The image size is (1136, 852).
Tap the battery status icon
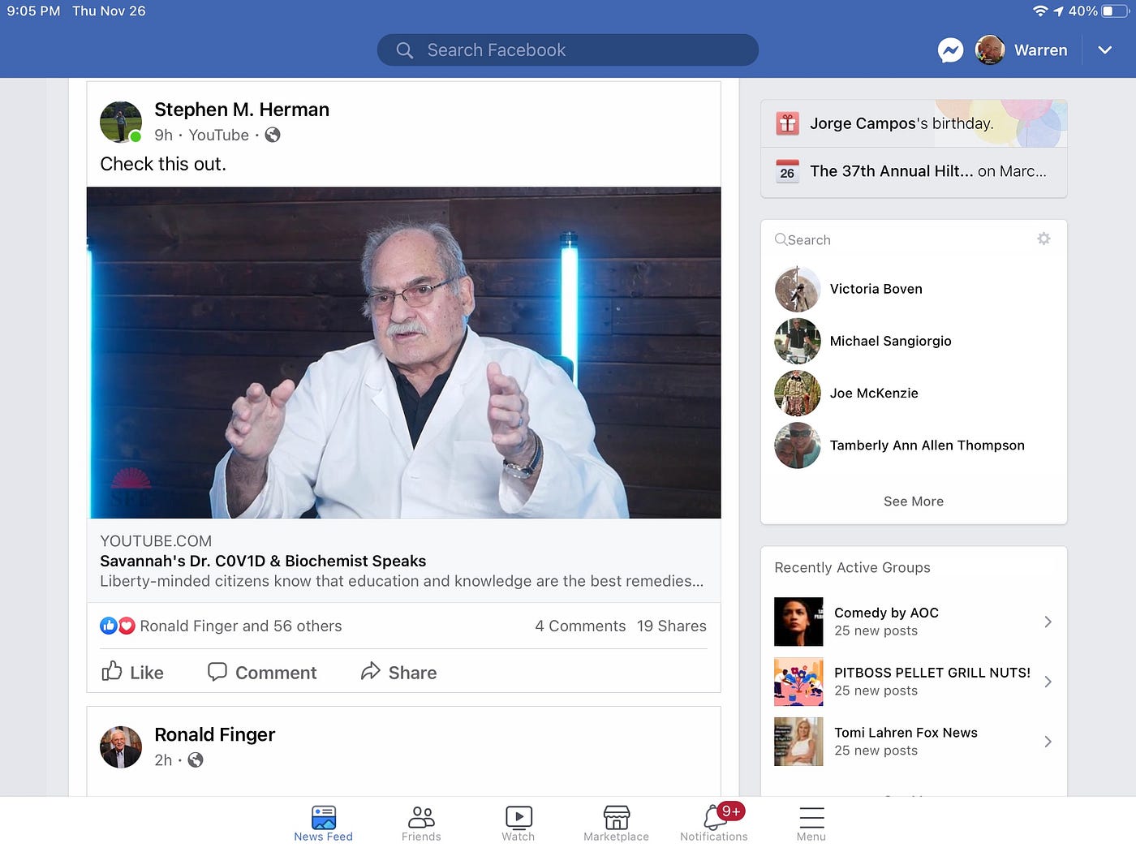click(x=1115, y=11)
